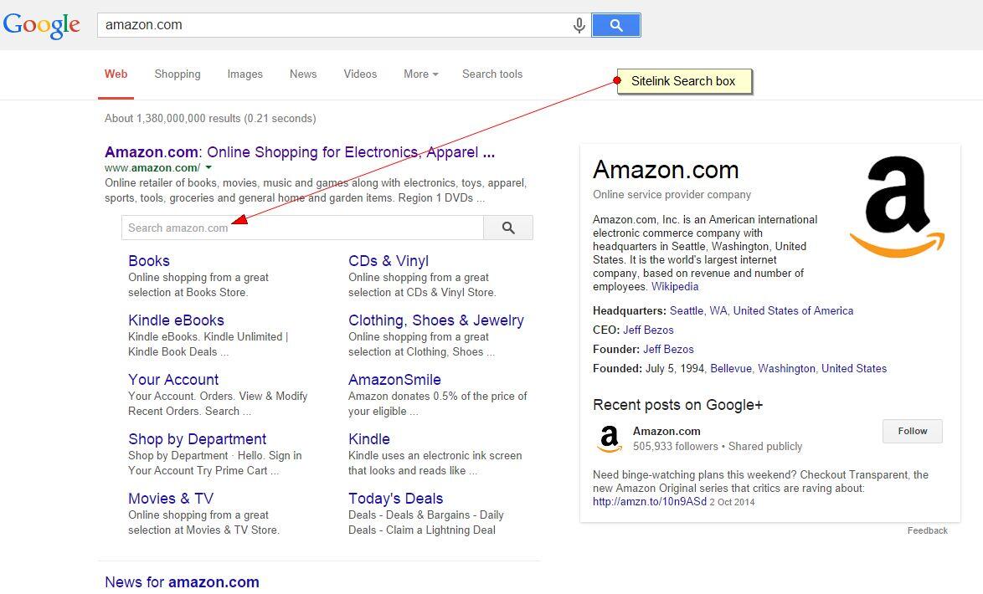This screenshot has height=594, width=983.
Task: Open Search tools options
Action: [492, 74]
